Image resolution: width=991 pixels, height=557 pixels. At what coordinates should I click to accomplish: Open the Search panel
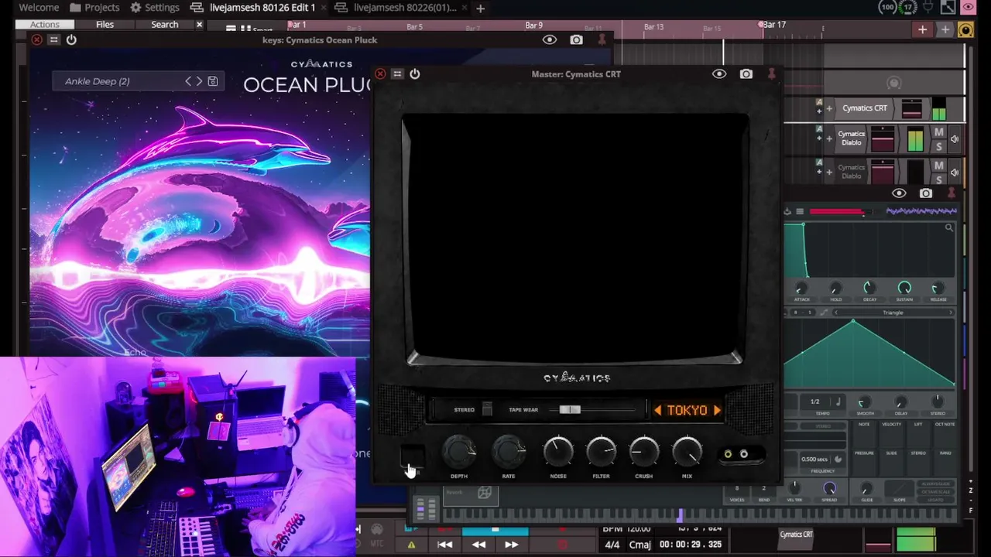coord(164,25)
